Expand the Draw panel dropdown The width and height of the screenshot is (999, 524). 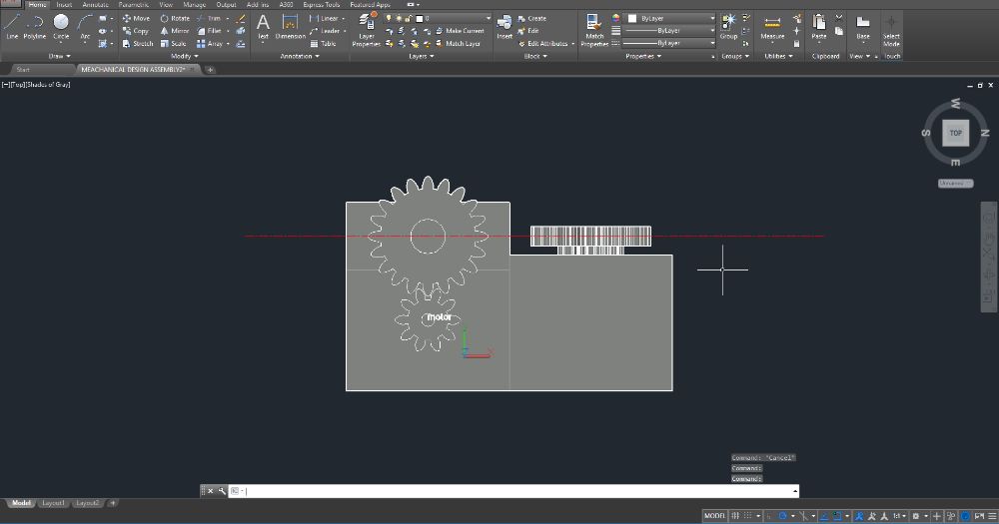tap(59, 56)
